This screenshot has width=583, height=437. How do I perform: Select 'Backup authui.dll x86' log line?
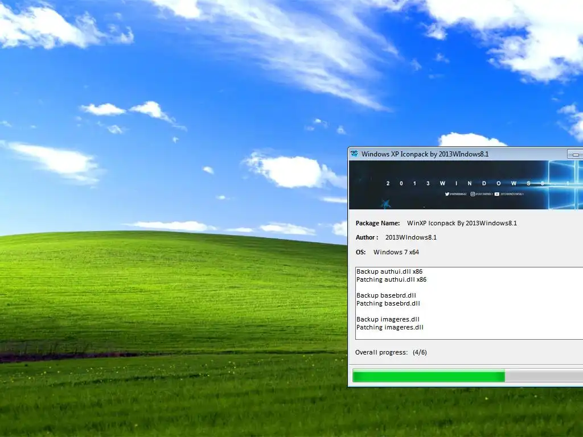coord(389,271)
